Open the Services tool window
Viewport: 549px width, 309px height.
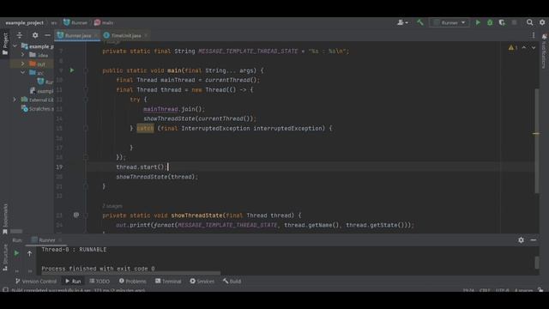click(x=202, y=281)
